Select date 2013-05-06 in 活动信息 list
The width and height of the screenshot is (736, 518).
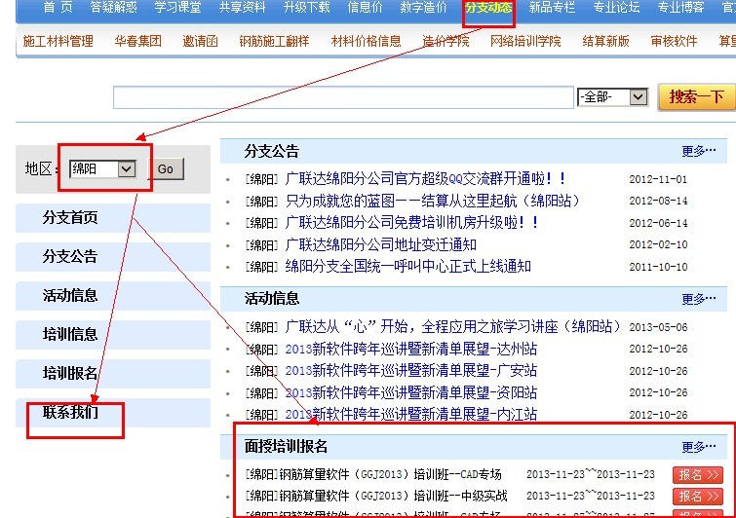658,327
